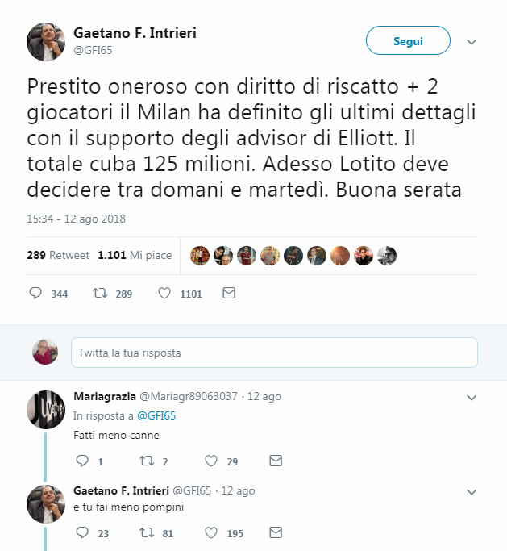
Task: Open options chevron on Gaetano's reply
Action: 472,491
